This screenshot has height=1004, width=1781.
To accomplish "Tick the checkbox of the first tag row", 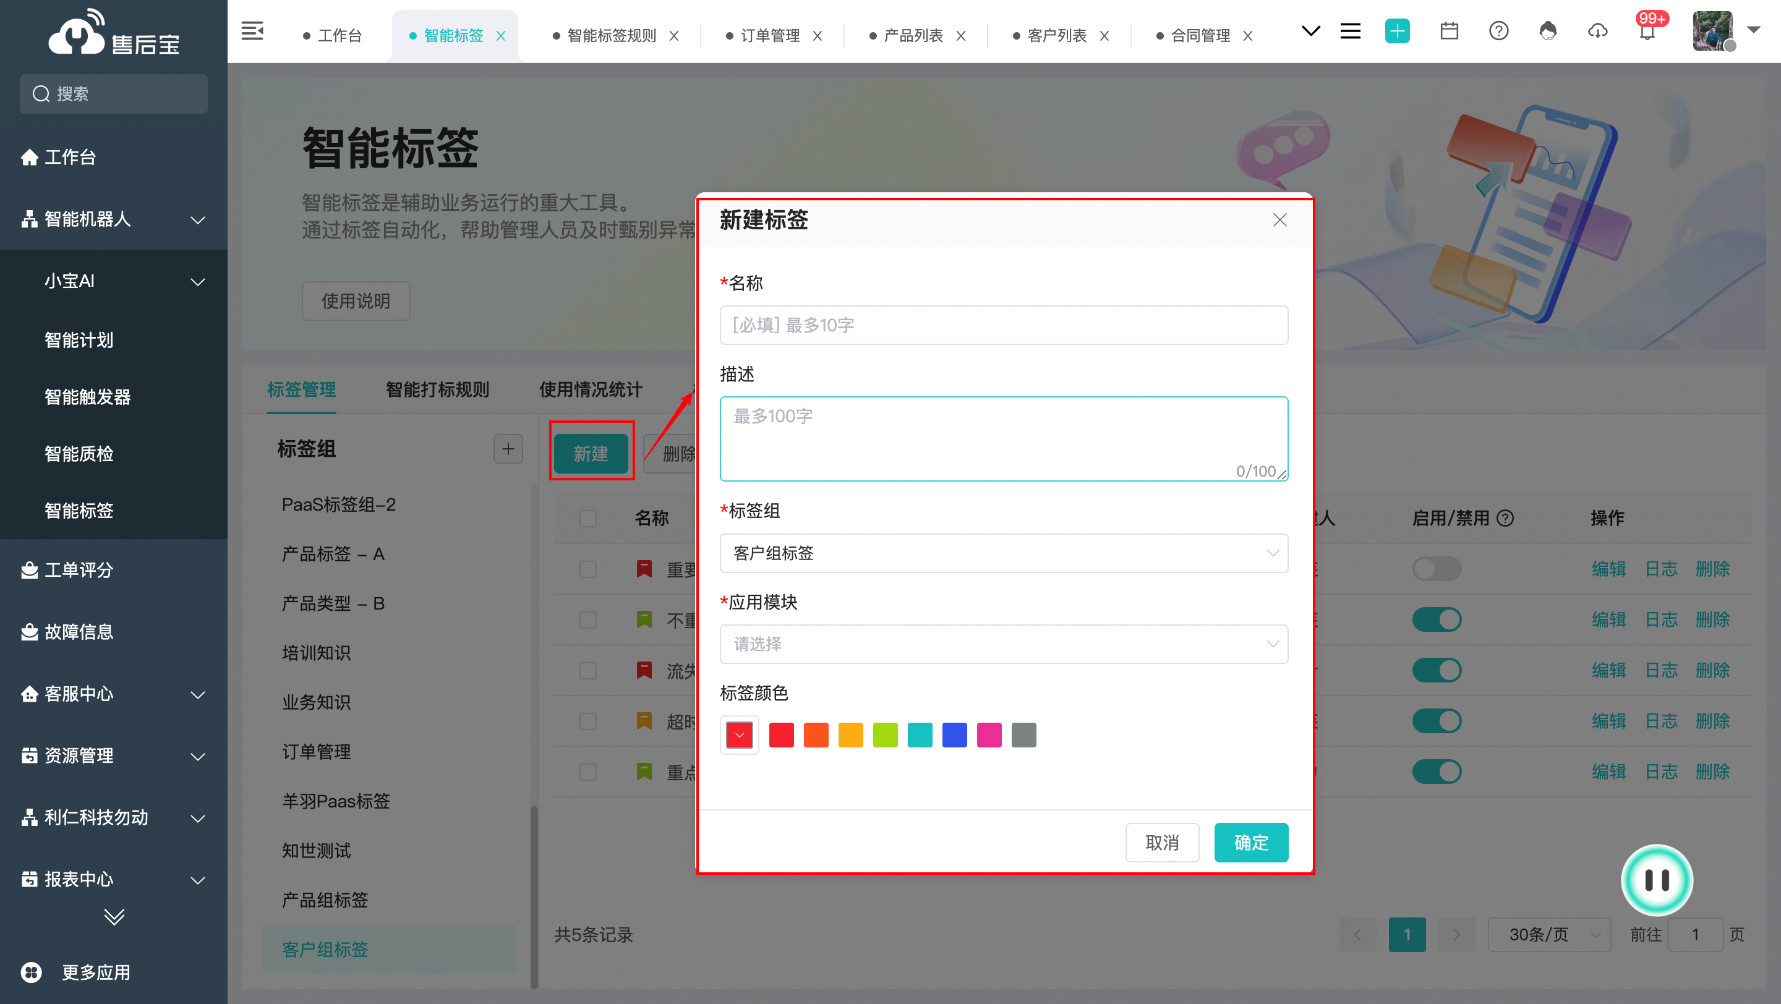I will [x=587, y=569].
